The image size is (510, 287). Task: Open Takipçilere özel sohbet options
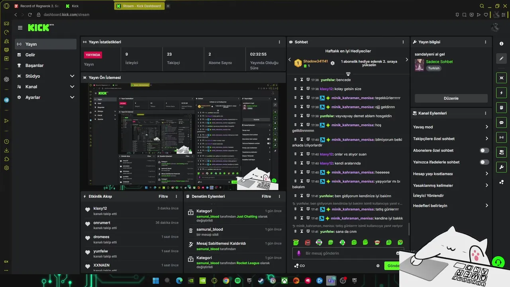coord(451,139)
